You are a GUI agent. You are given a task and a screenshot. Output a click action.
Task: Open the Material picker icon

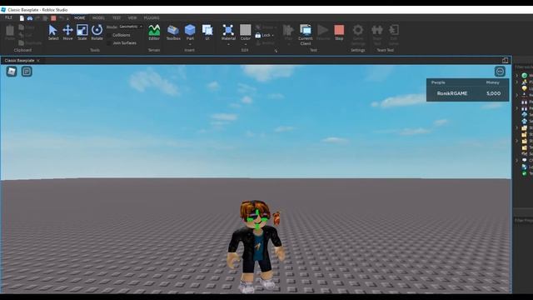[x=228, y=30]
